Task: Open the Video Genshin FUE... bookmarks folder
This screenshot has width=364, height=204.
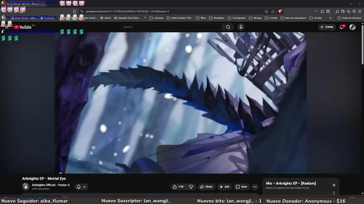Action: (x=180, y=18)
